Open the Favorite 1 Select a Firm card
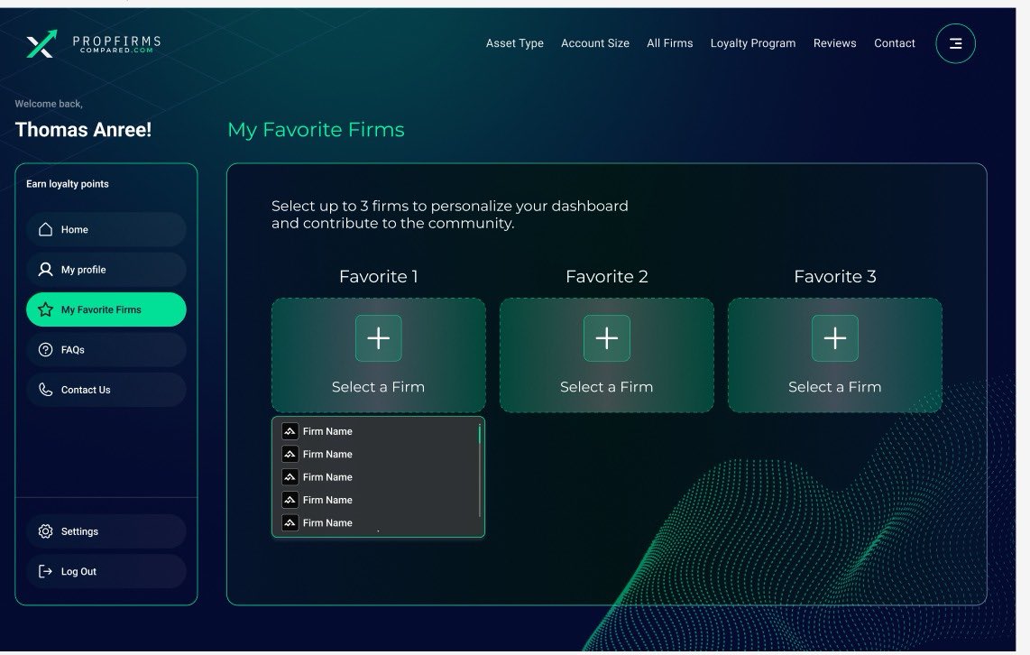This screenshot has width=1030, height=655. (379, 355)
